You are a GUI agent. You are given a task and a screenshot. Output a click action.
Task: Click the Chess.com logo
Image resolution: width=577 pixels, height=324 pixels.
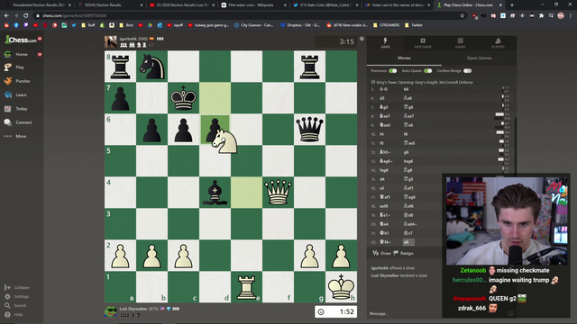click(21, 40)
